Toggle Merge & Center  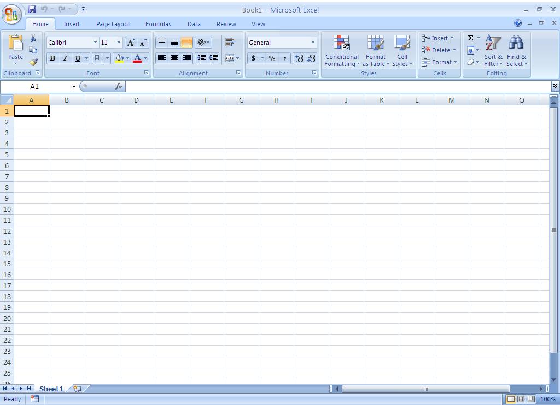[x=230, y=58]
